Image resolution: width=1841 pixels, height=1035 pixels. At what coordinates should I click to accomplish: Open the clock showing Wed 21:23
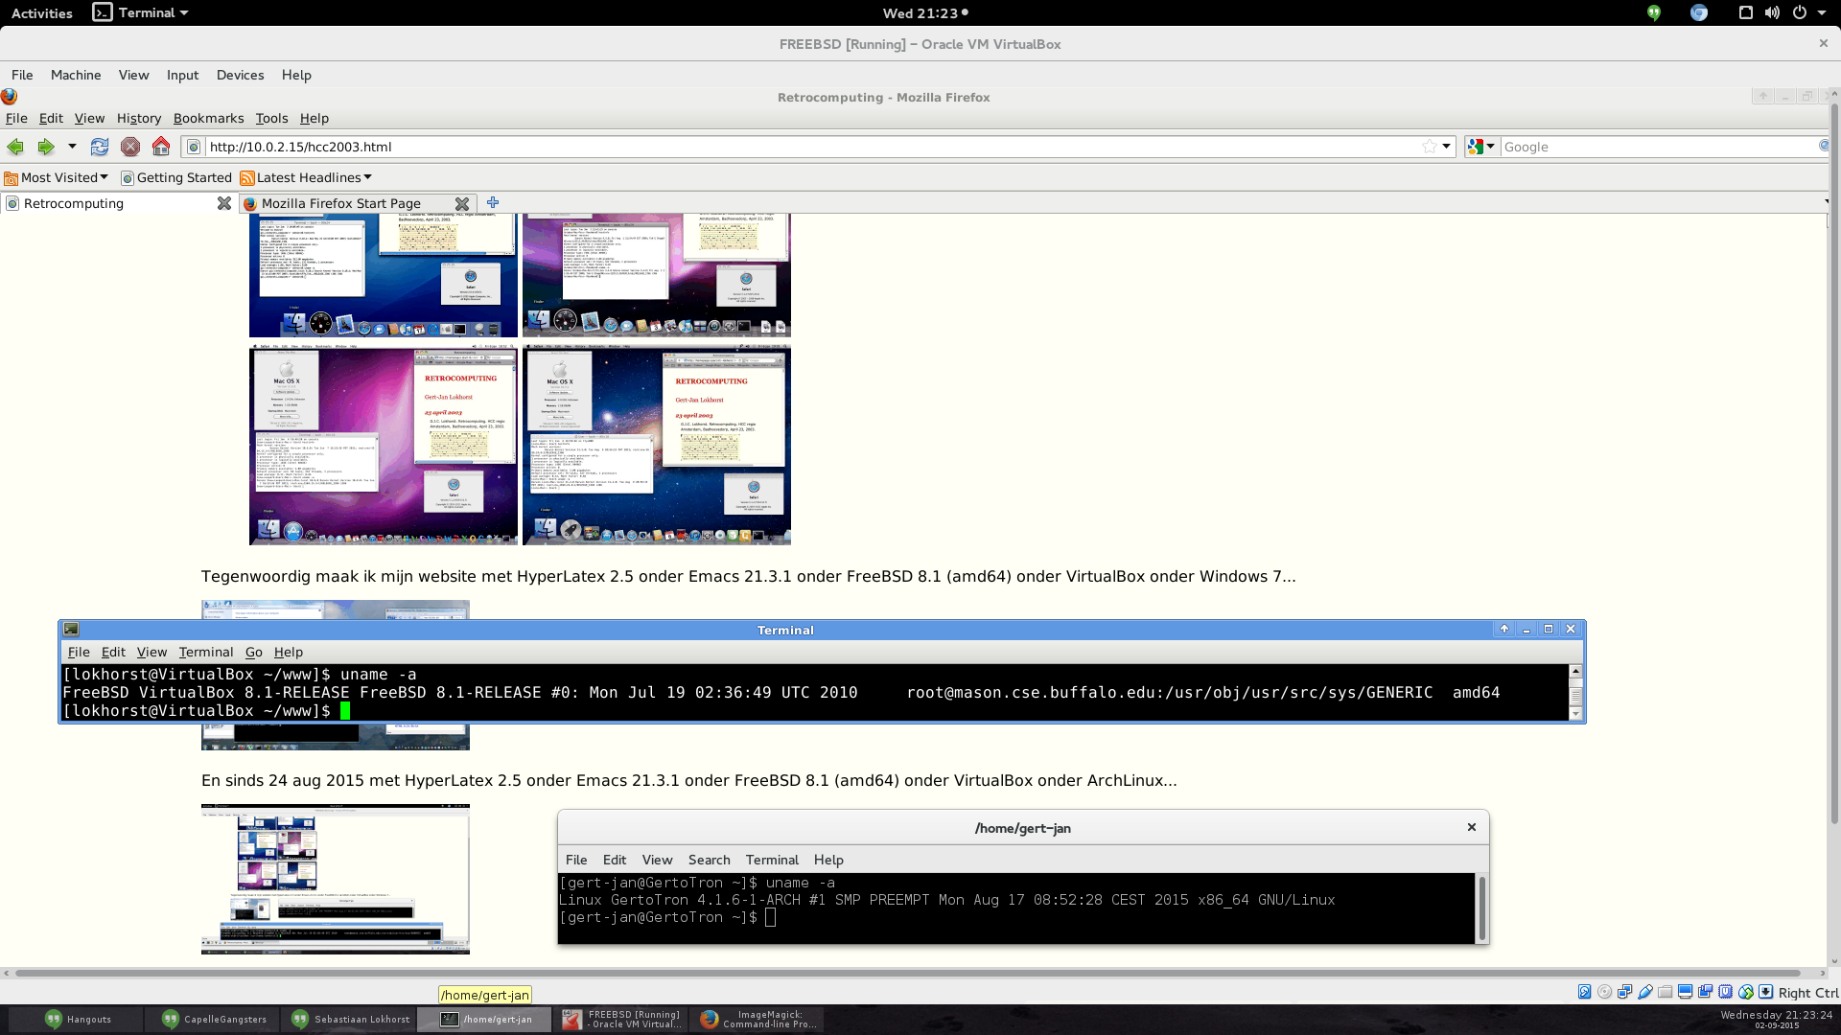[924, 12]
